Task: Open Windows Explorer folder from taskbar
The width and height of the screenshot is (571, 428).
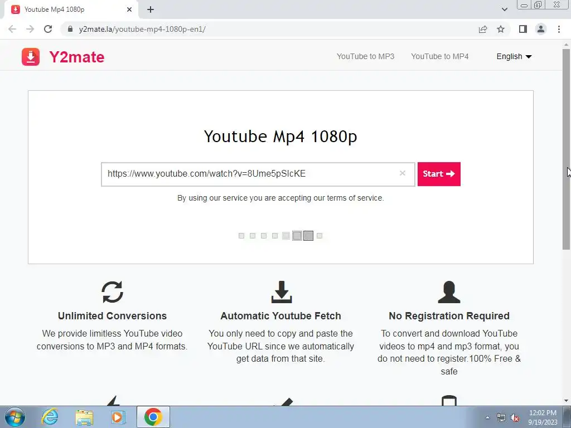Action: click(x=84, y=417)
